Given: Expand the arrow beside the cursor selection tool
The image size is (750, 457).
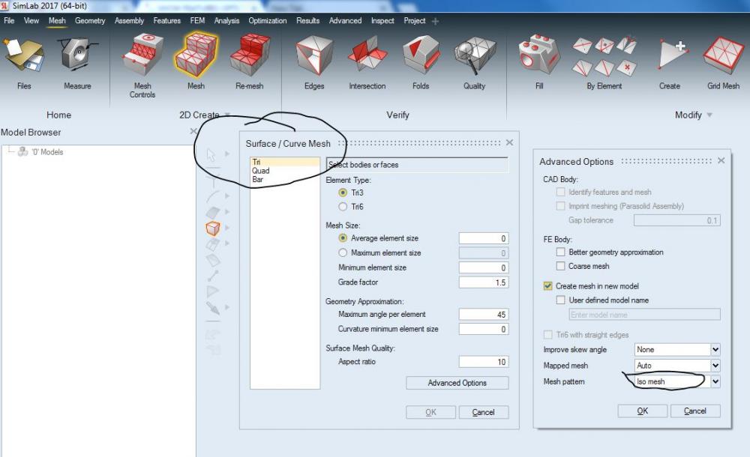Looking at the screenshot, I should [227, 154].
